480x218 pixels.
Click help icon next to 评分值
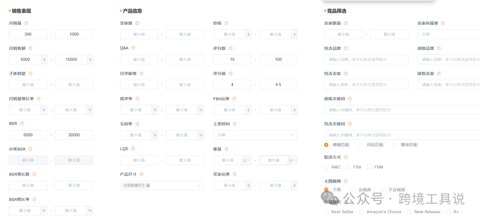point(231,74)
